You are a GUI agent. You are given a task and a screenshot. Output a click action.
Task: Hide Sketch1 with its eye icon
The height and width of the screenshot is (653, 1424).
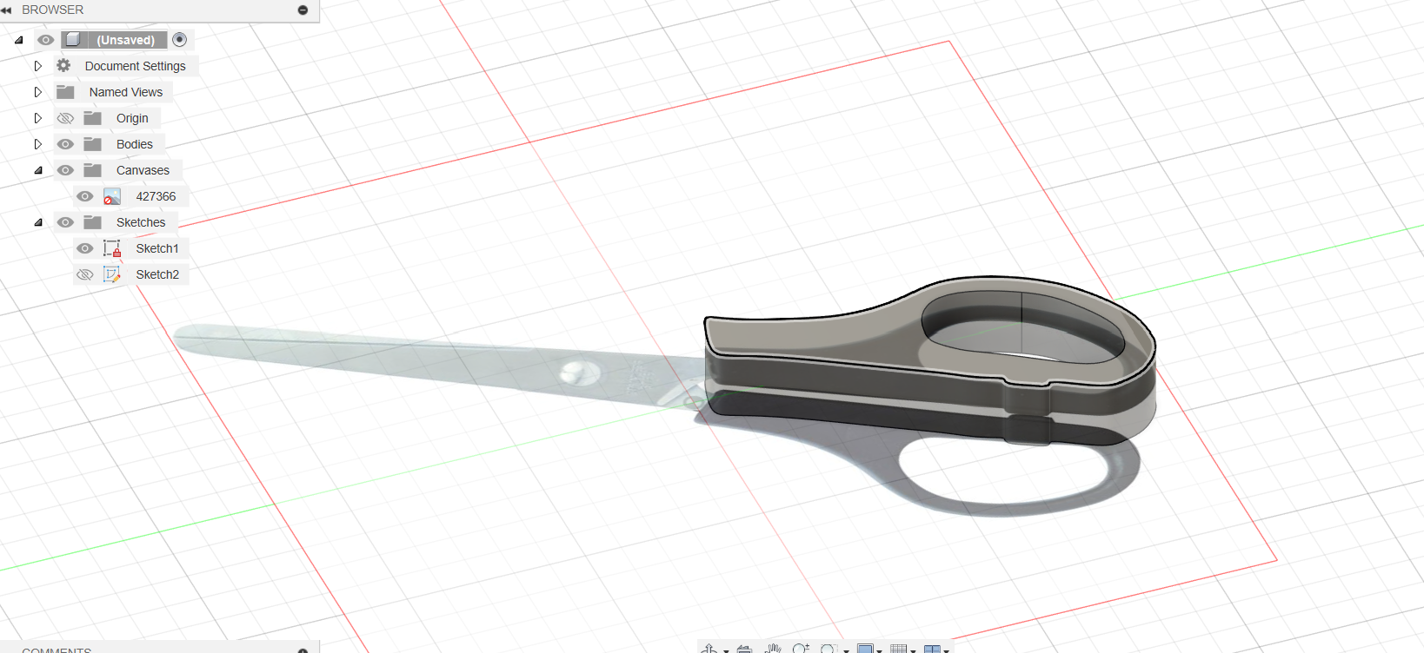coord(84,248)
